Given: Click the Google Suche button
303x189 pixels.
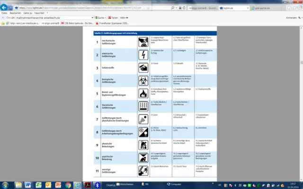Looking at the screenshot, I should tap(99, 17).
